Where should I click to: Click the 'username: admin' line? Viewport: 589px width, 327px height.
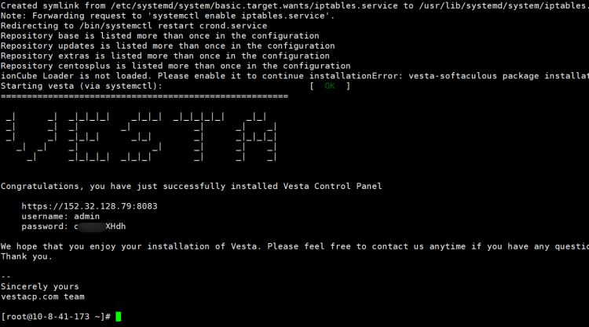[x=60, y=216]
